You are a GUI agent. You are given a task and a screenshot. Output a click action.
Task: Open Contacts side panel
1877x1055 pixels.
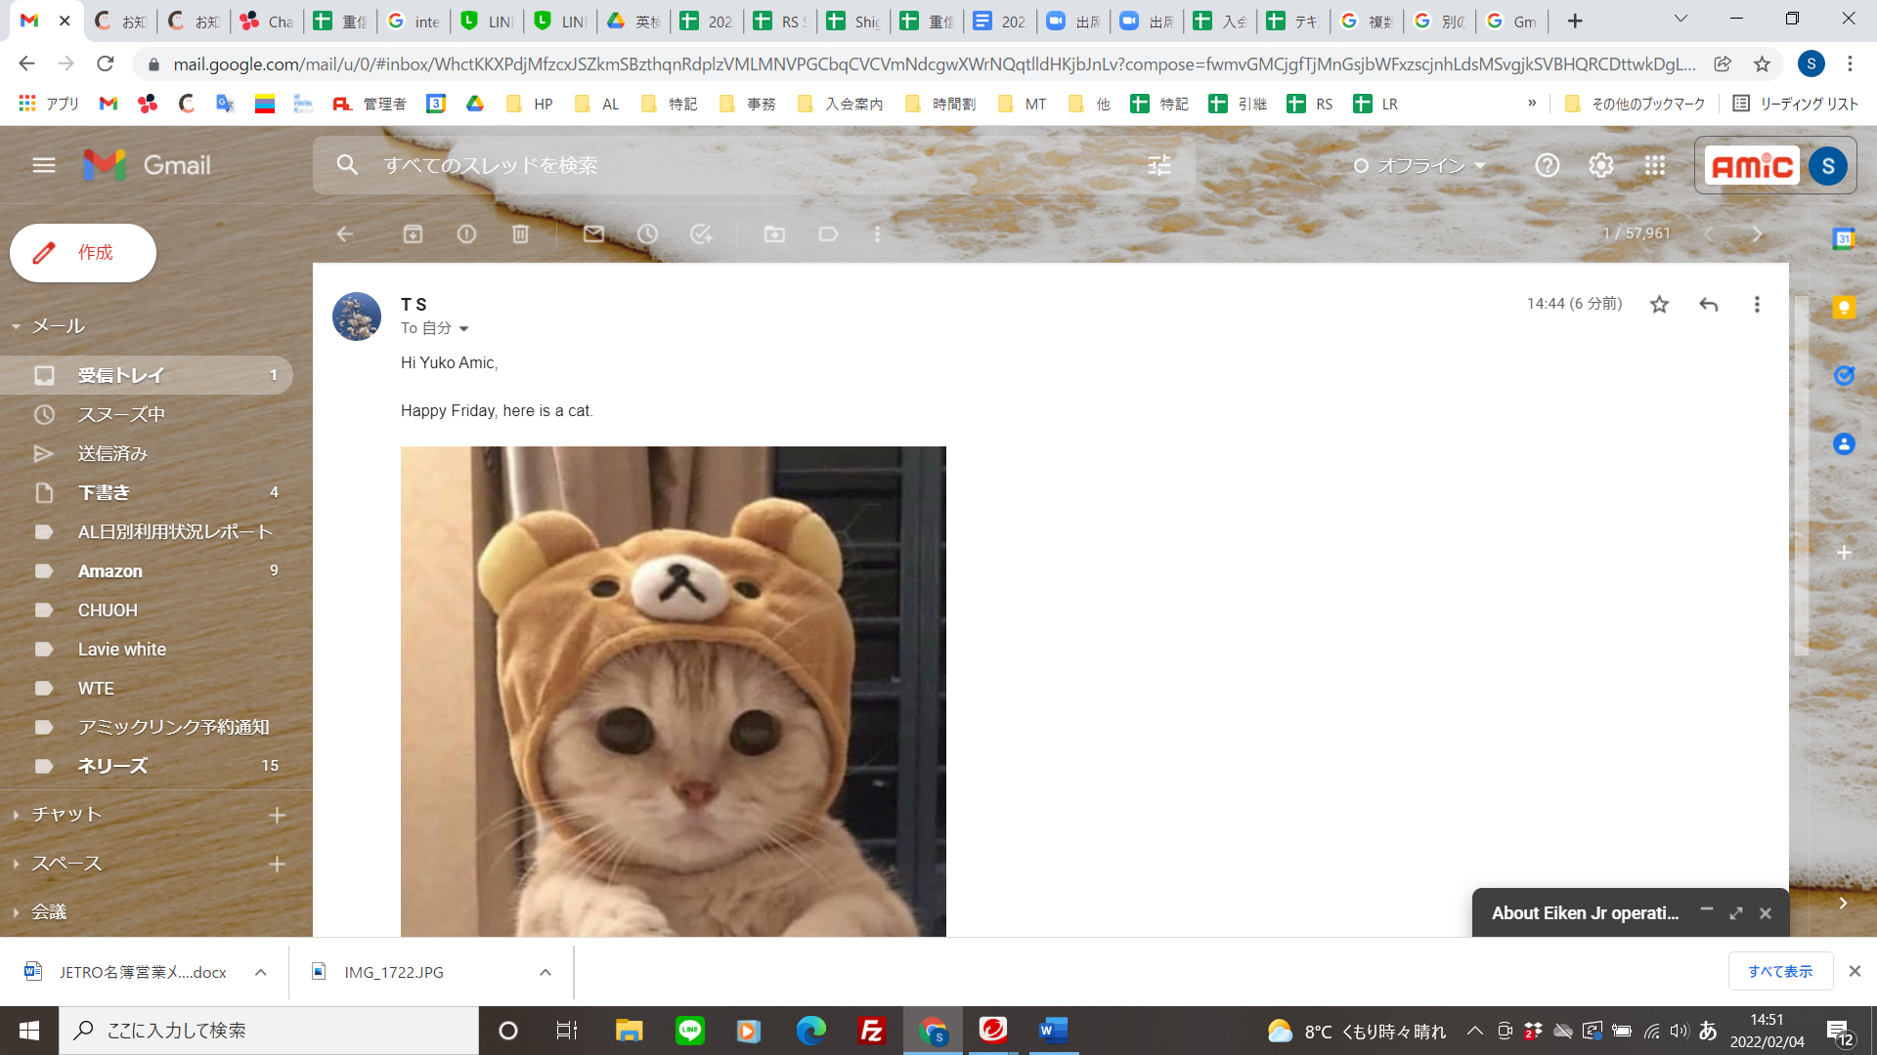click(1844, 443)
